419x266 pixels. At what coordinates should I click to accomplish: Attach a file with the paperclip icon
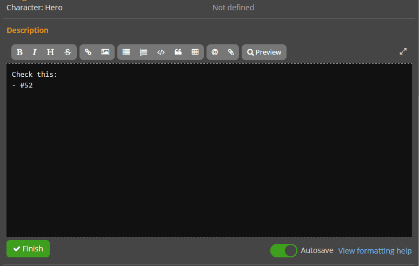point(231,52)
